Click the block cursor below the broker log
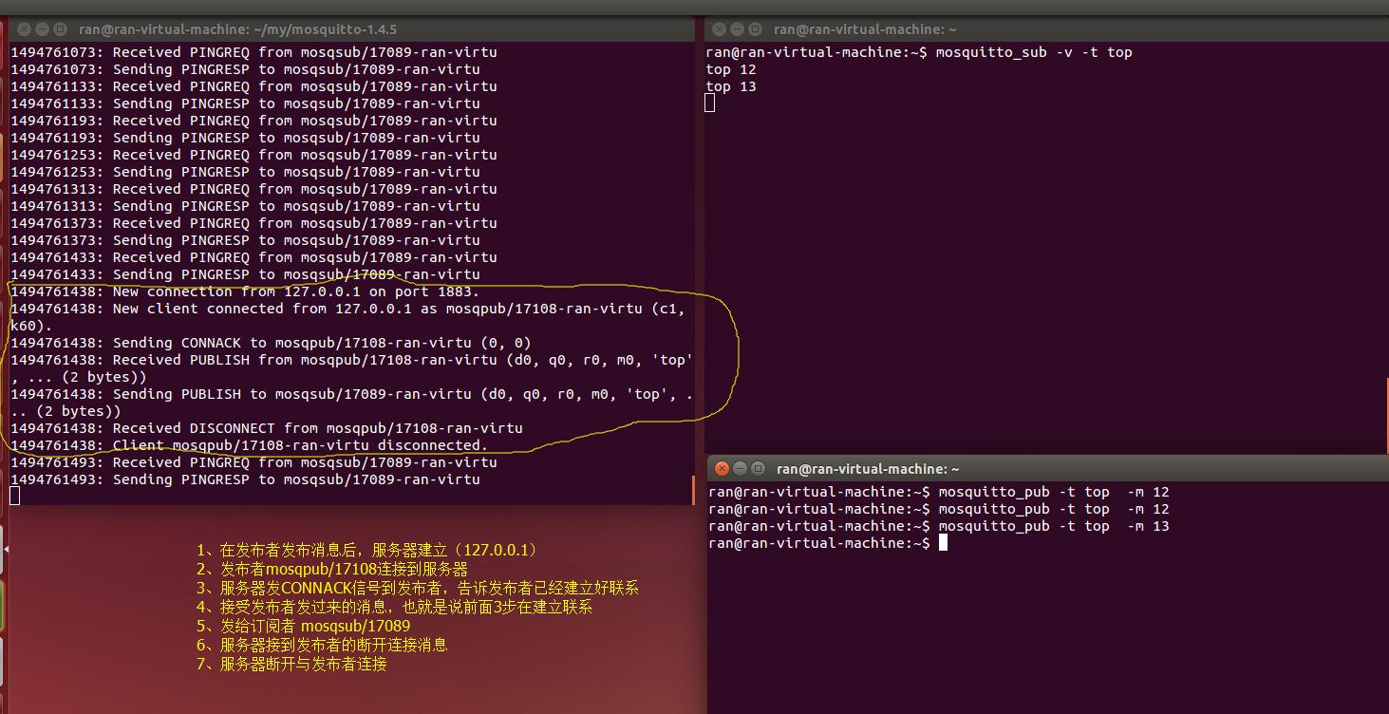The image size is (1389, 714). pos(14,496)
